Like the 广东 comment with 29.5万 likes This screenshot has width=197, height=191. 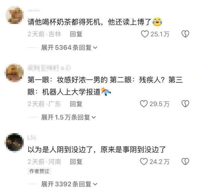[144, 104]
